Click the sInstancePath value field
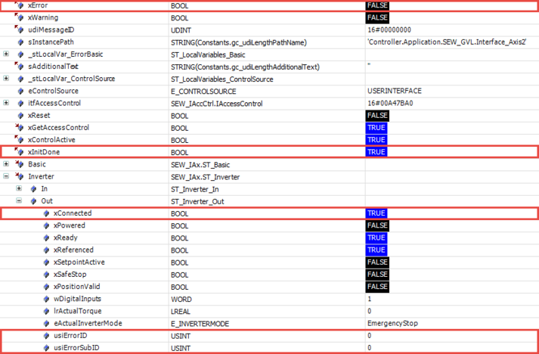The width and height of the screenshot is (539, 354). click(x=446, y=42)
